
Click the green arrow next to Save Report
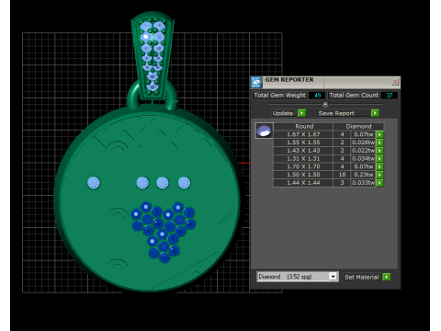click(x=375, y=113)
